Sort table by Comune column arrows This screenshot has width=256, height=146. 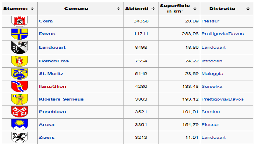coord(119,9)
